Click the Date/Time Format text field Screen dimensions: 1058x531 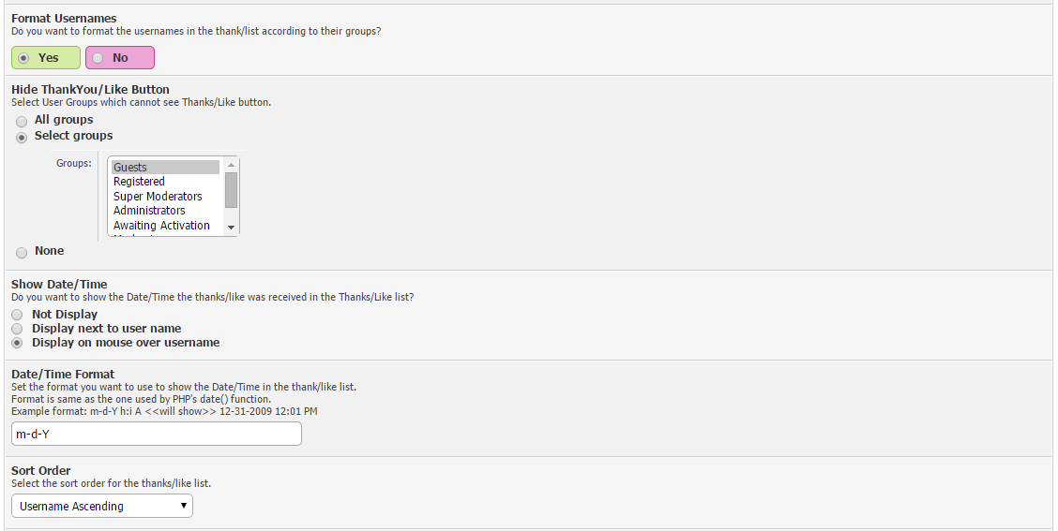tap(157, 434)
